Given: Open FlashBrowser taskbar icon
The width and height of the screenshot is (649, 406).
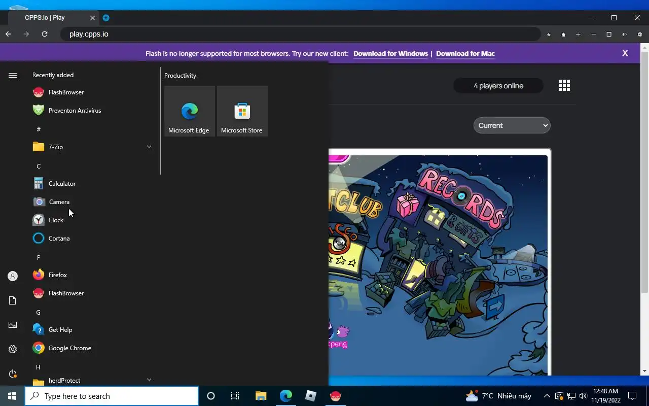Looking at the screenshot, I should pyautogui.click(x=336, y=396).
